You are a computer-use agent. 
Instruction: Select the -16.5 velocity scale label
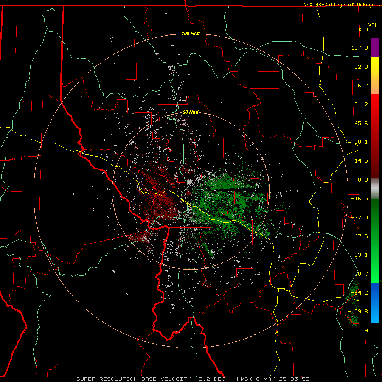360,199
